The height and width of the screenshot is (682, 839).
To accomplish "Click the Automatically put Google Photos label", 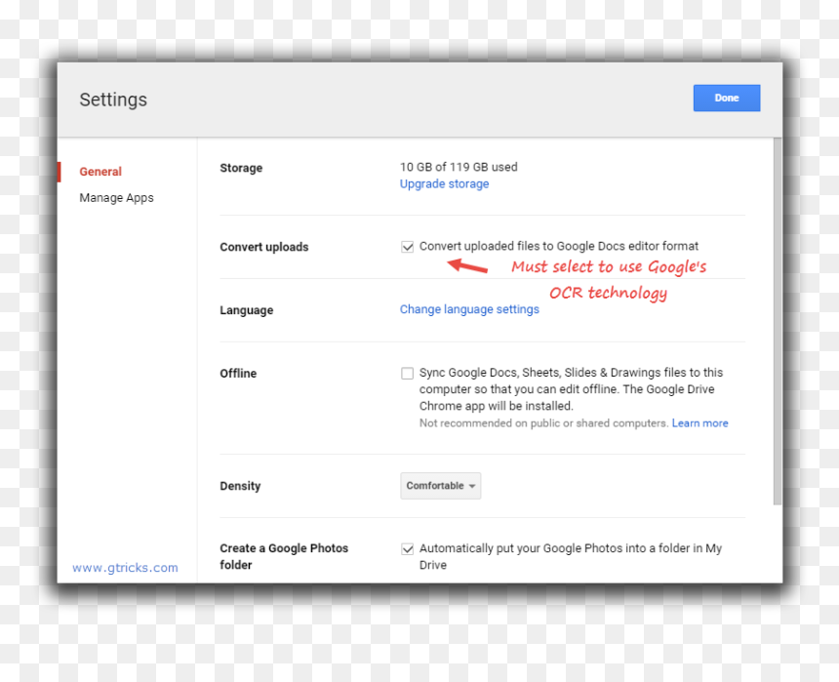I will point(571,557).
